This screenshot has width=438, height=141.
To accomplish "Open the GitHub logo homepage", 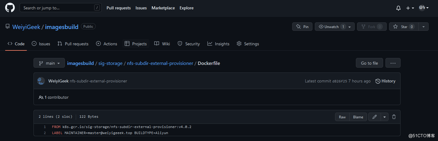I will point(10,8).
